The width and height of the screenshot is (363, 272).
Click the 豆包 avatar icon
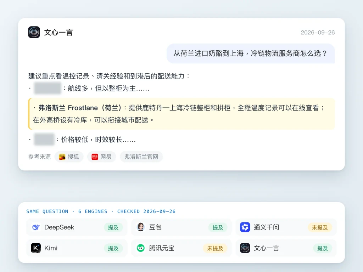pyautogui.click(x=141, y=227)
